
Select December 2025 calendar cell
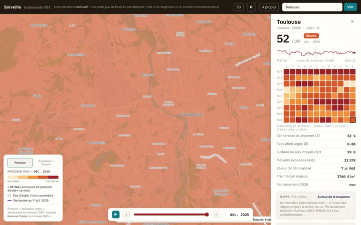pos(352,119)
